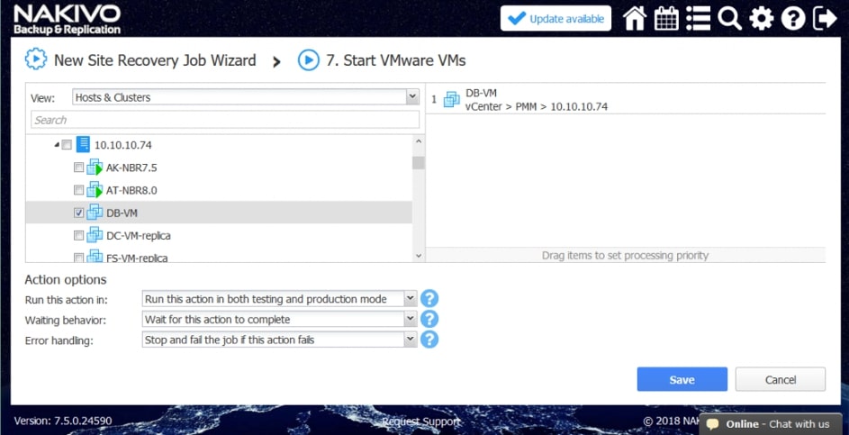Open the calendar view icon
Viewport: 849px width, 435px height.
click(666, 18)
